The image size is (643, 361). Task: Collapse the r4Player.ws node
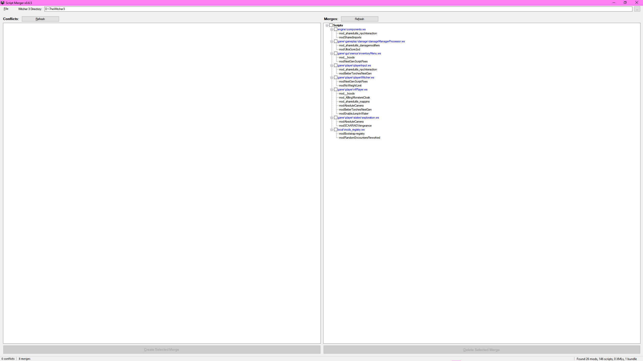tap(332, 89)
